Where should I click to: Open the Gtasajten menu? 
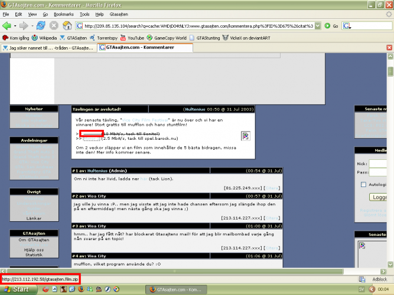click(119, 14)
